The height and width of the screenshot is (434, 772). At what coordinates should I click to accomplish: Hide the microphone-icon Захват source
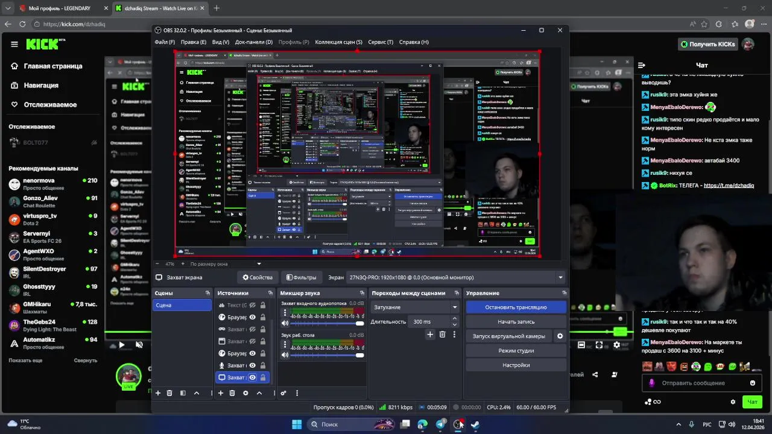point(253,365)
